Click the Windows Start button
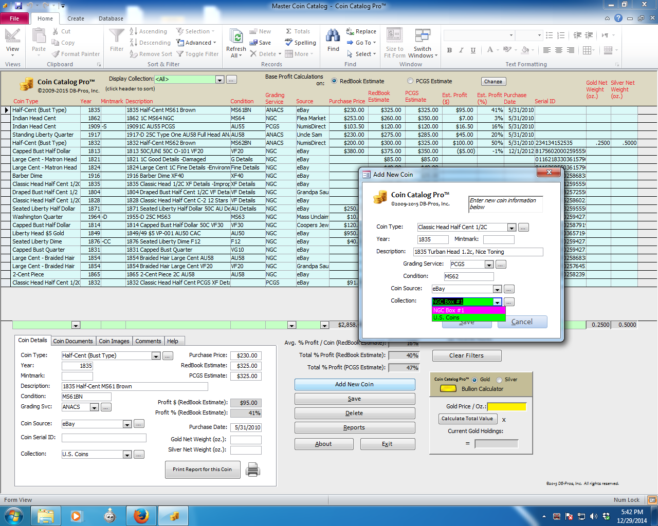This screenshot has height=526, width=658. [13, 515]
